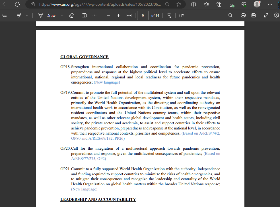Open the PDF table of contents icon
280x207 pixels.
pyautogui.click(x=4, y=15)
